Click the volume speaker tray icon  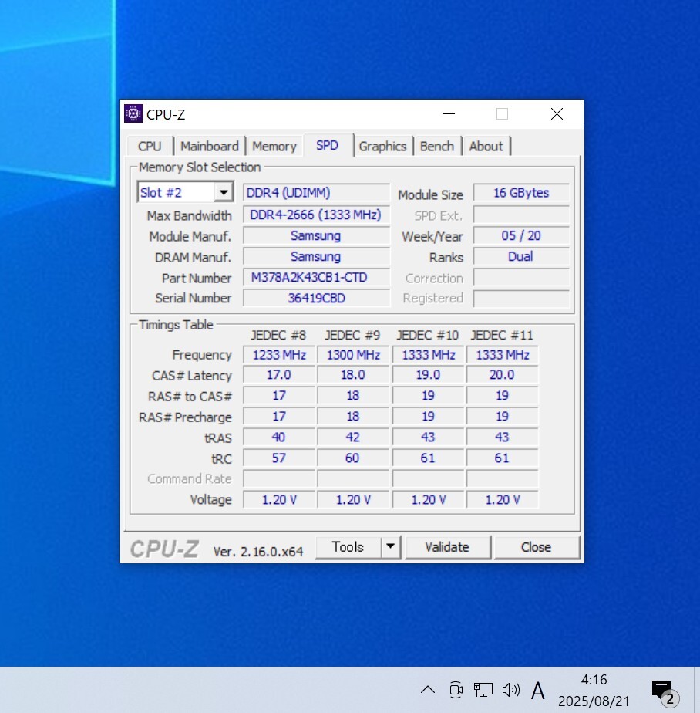pos(510,690)
